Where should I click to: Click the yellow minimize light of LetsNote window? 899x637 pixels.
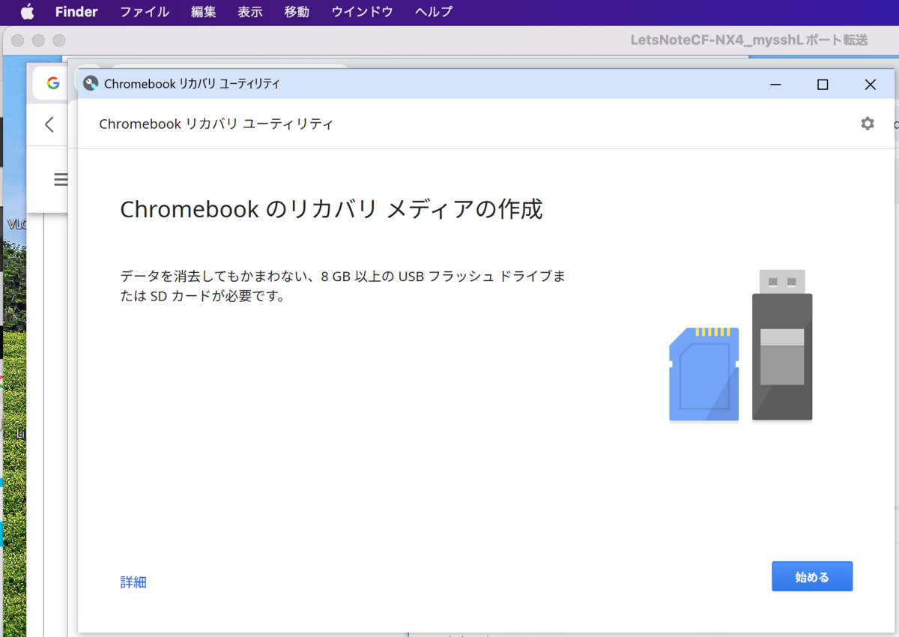pyautogui.click(x=38, y=40)
